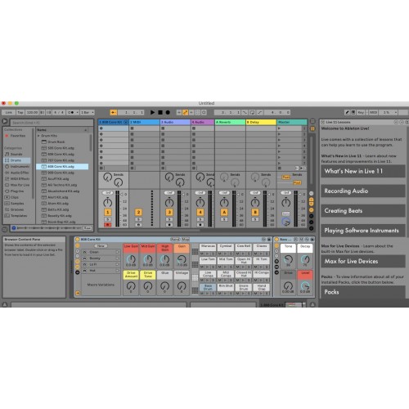The width and height of the screenshot is (409, 409).
Task: Toggle track 2 activator button
Action: tap(138, 212)
